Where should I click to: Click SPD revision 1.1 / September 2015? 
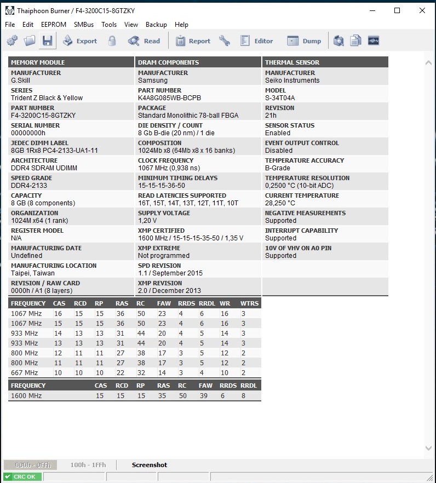click(170, 273)
